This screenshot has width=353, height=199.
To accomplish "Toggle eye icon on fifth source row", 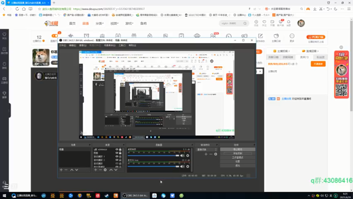I will [116, 163].
